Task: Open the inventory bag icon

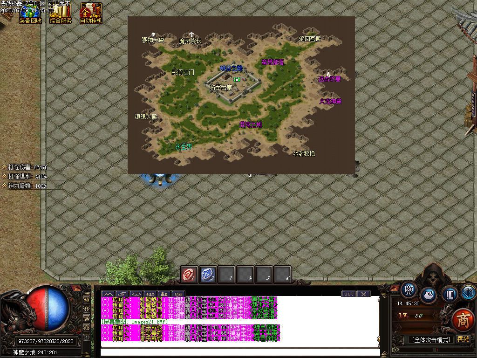Action: coord(429,295)
